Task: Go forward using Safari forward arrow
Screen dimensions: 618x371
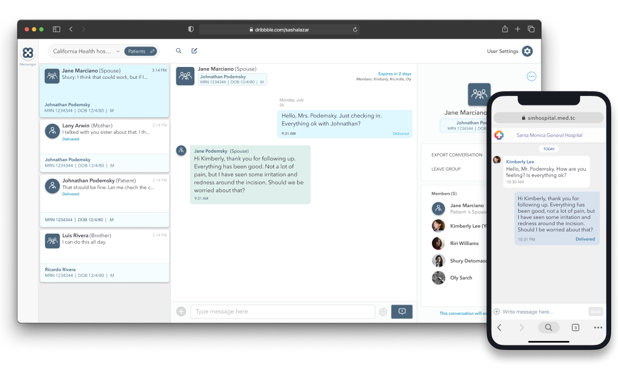Action: click(x=83, y=29)
